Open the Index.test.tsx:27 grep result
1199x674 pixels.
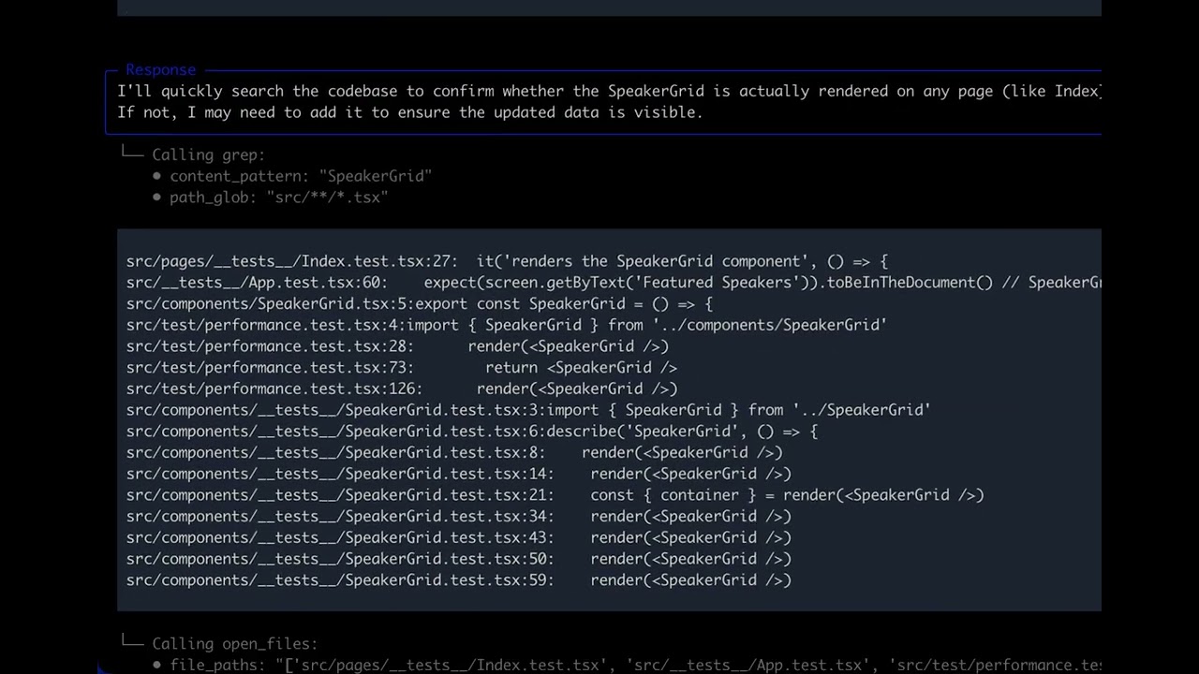507,261
